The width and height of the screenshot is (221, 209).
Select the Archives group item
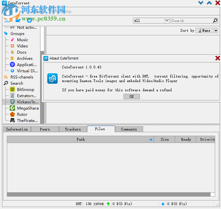(25, 59)
